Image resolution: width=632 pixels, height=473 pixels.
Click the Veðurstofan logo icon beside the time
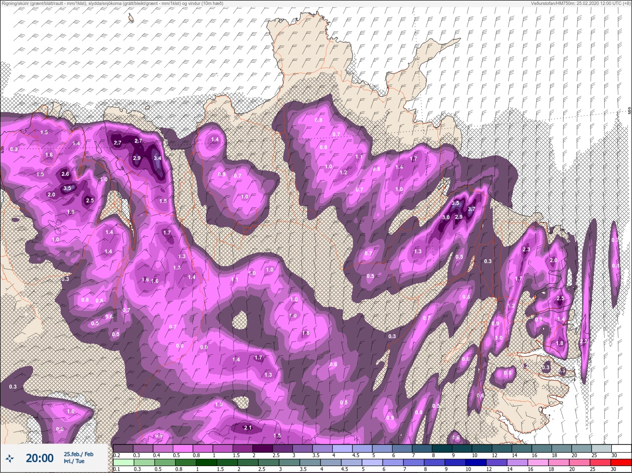click(10, 458)
